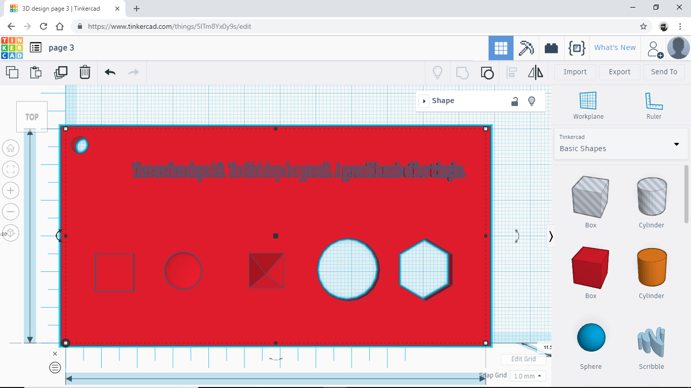Select the pyramid shape on workplane
This screenshot has height=388, width=691.
tap(266, 270)
